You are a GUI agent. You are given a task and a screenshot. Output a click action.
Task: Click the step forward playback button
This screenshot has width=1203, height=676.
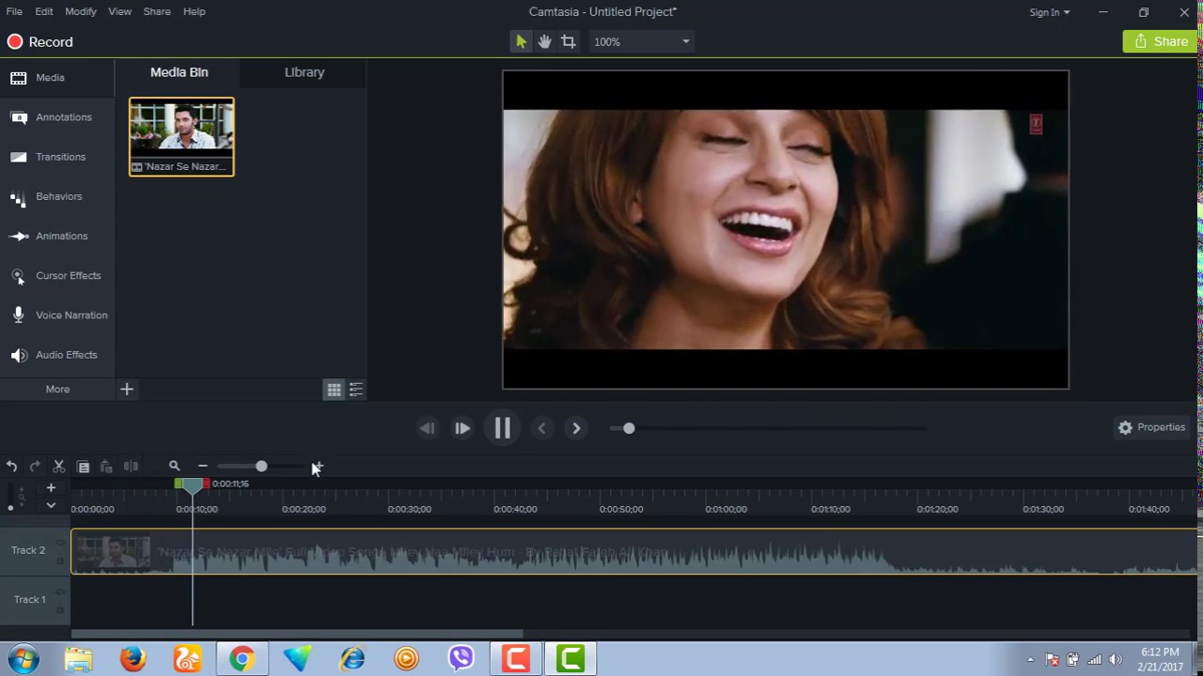tap(462, 428)
